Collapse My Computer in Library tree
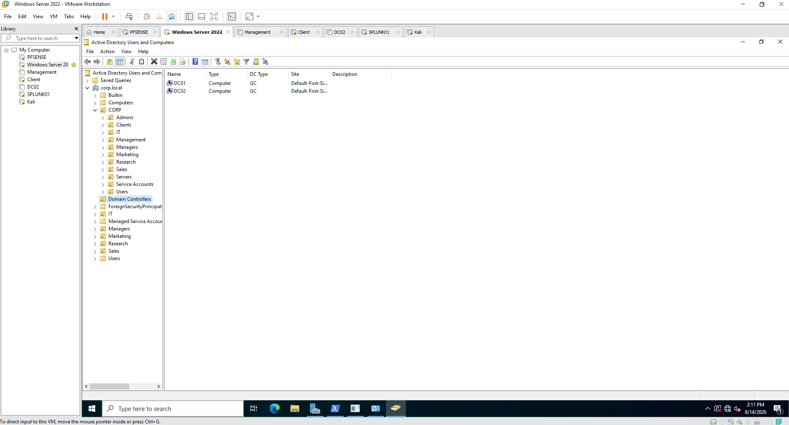 pyautogui.click(x=7, y=50)
